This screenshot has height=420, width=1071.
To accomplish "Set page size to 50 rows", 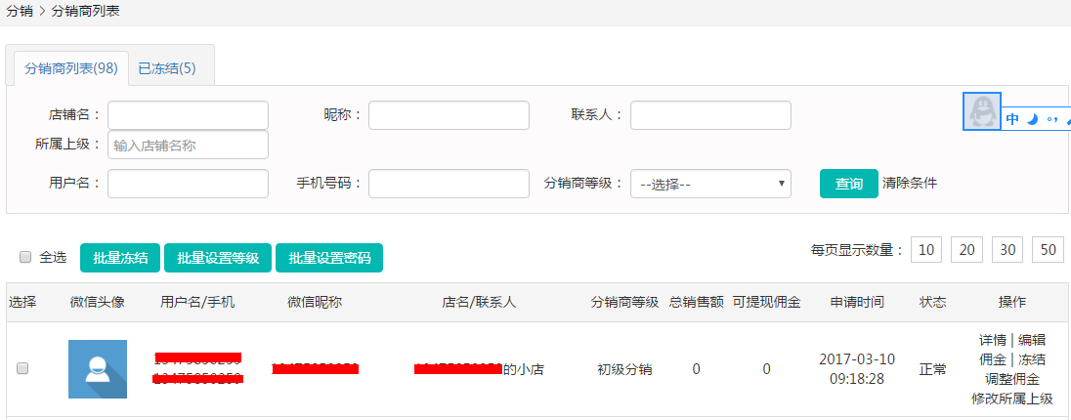I will click(1048, 250).
